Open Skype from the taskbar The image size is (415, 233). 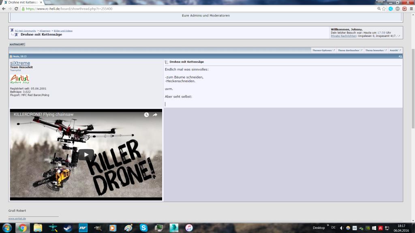143,228
